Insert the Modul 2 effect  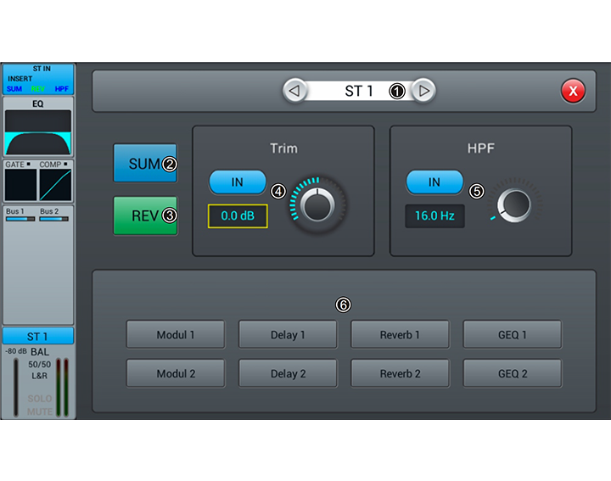176,373
